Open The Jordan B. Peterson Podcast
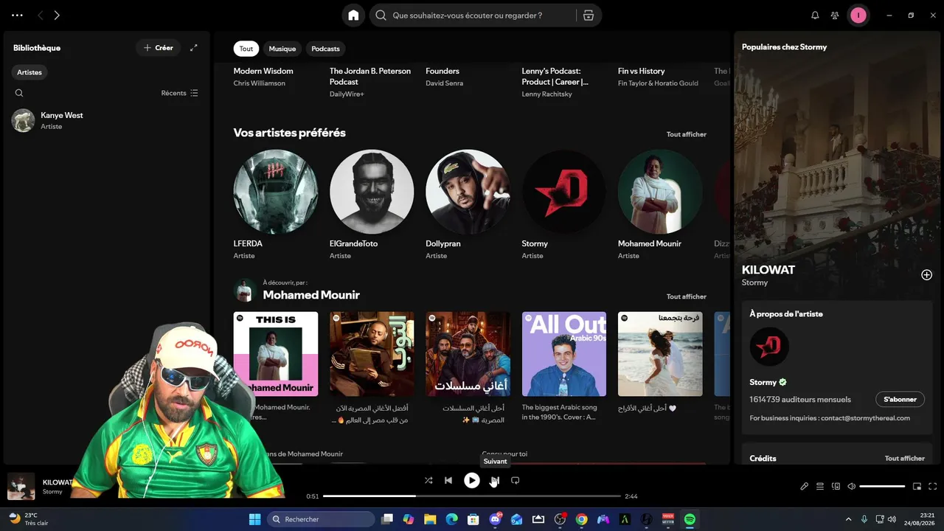The height and width of the screenshot is (531, 944). click(370, 76)
